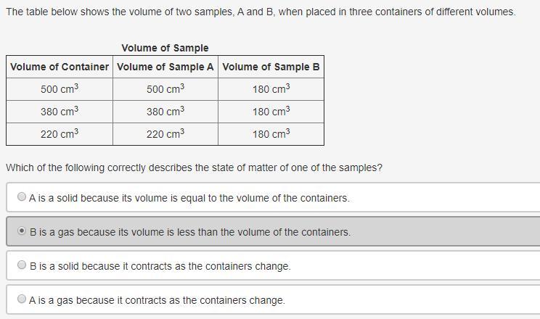Click the selected 'B is a gas' radio button
This screenshot has height=319, width=540.
22,231
